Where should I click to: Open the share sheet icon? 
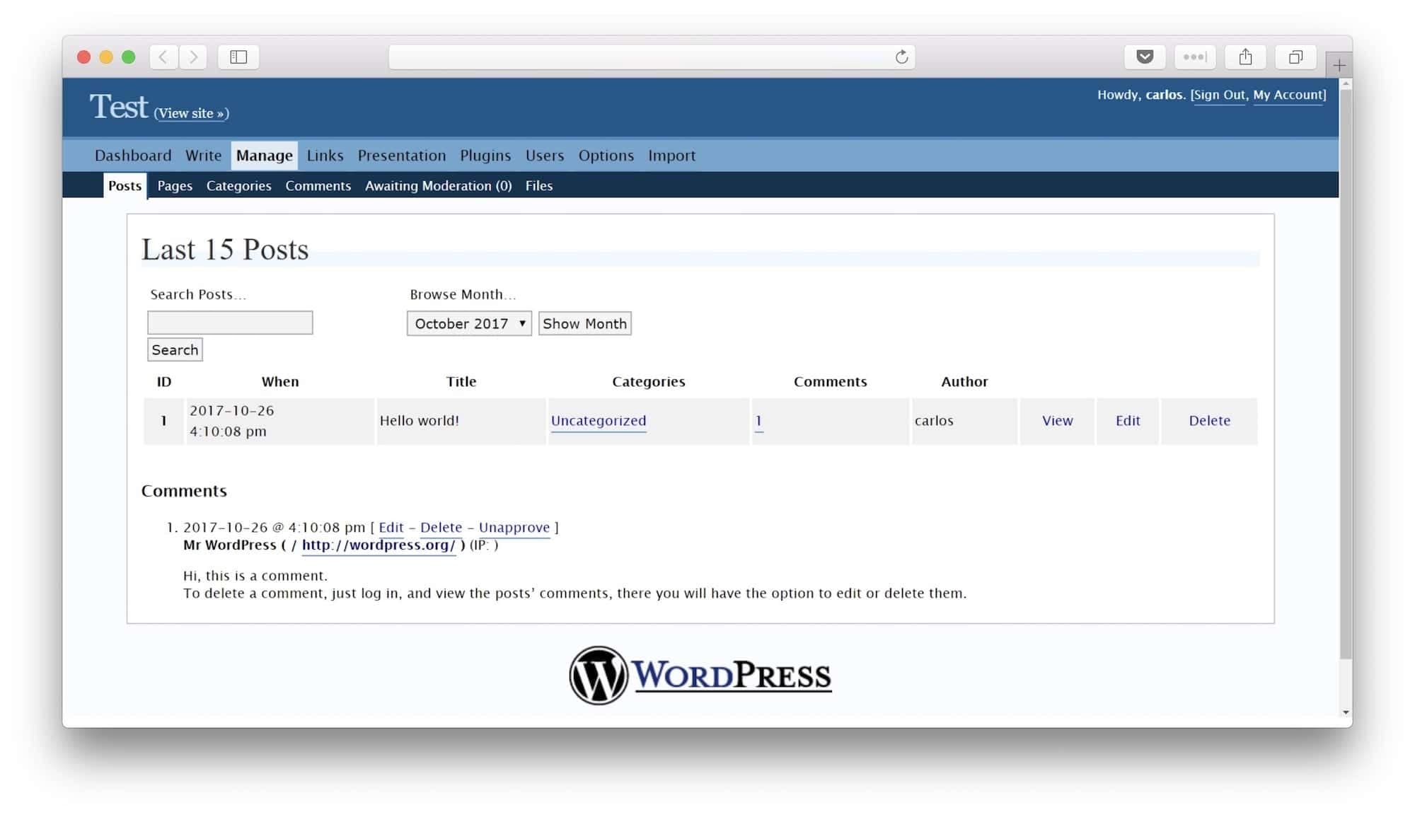point(1245,57)
